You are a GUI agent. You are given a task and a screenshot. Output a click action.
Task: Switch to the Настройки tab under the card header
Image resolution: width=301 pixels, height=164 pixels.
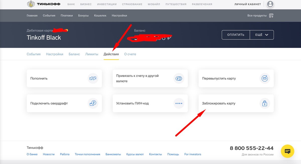point(55,54)
